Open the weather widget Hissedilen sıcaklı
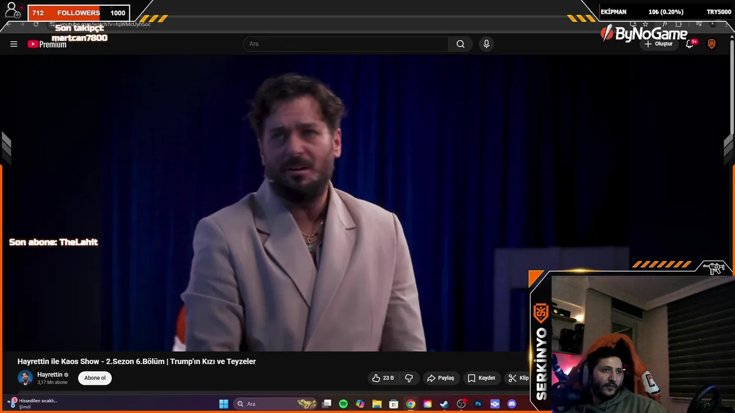Screen dimensions: 735x413 (x=33, y=404)
